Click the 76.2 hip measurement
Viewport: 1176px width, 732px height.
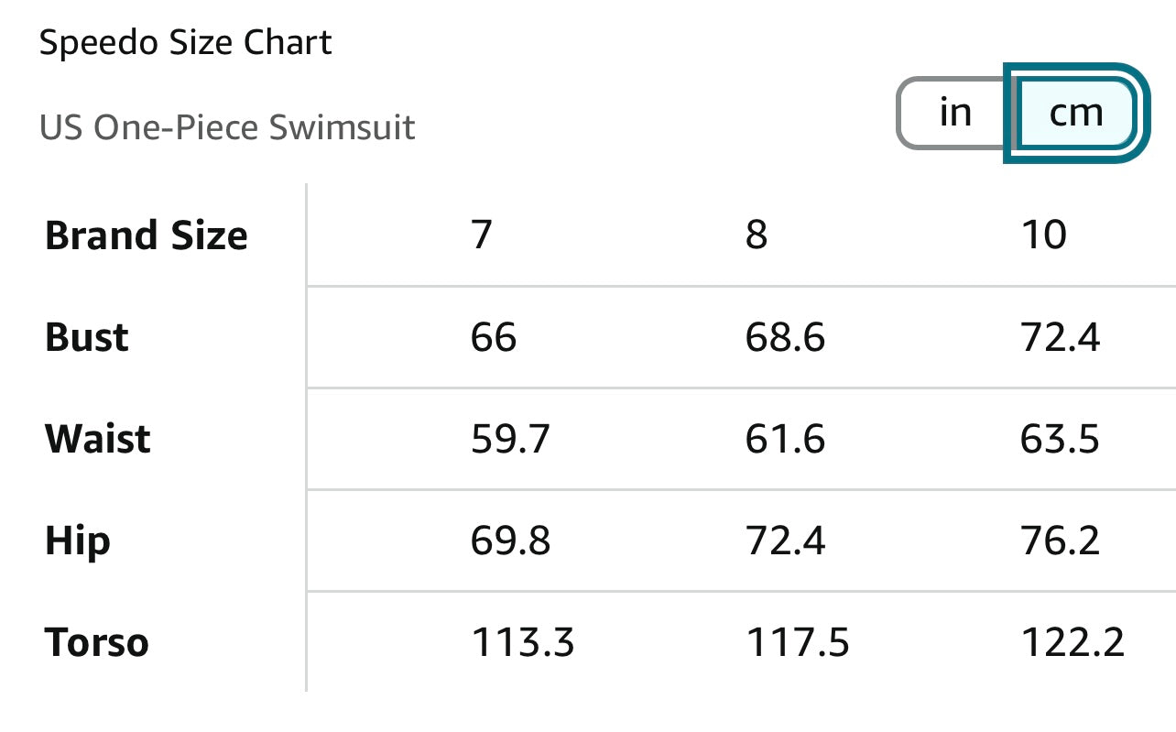click(1060, 541)
